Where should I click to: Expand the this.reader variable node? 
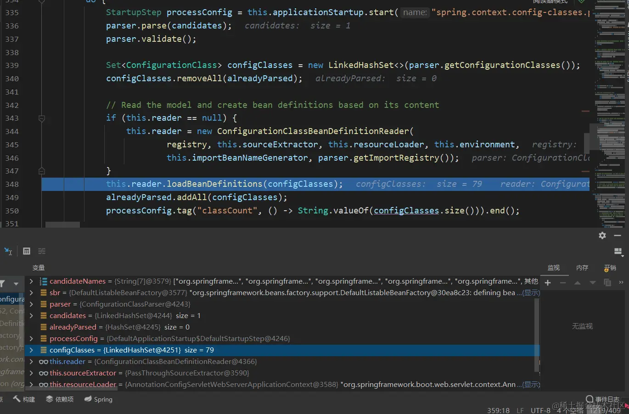click(x=31, y=362)
